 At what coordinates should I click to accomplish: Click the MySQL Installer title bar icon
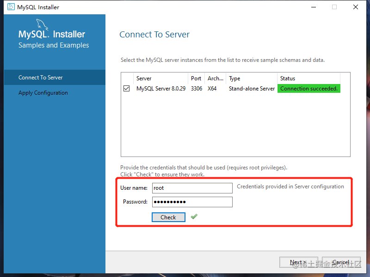click(11, 7)
